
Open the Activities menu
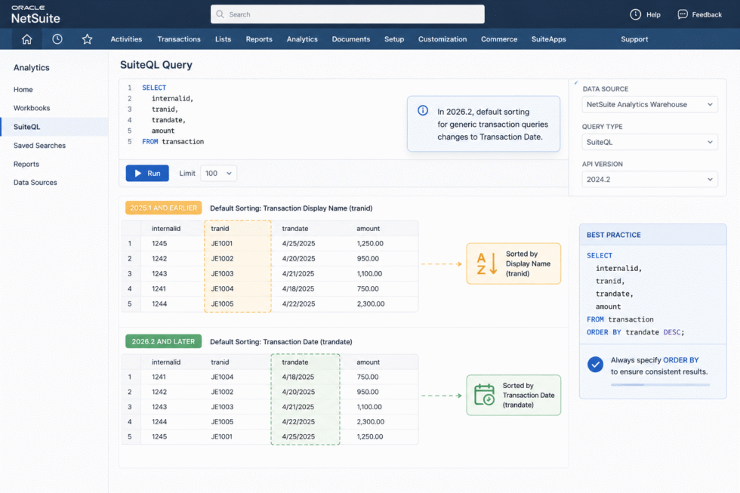pos(126,39)
